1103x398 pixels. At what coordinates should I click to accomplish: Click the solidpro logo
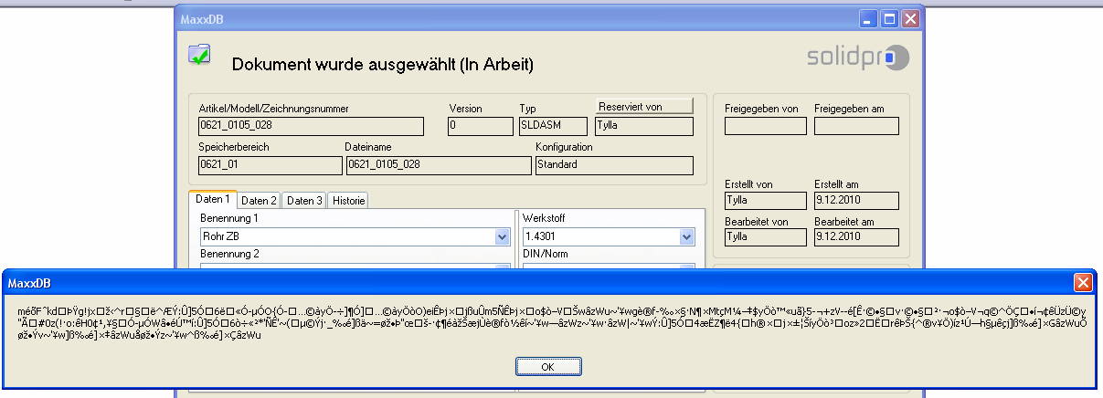(x=858, y=58)
